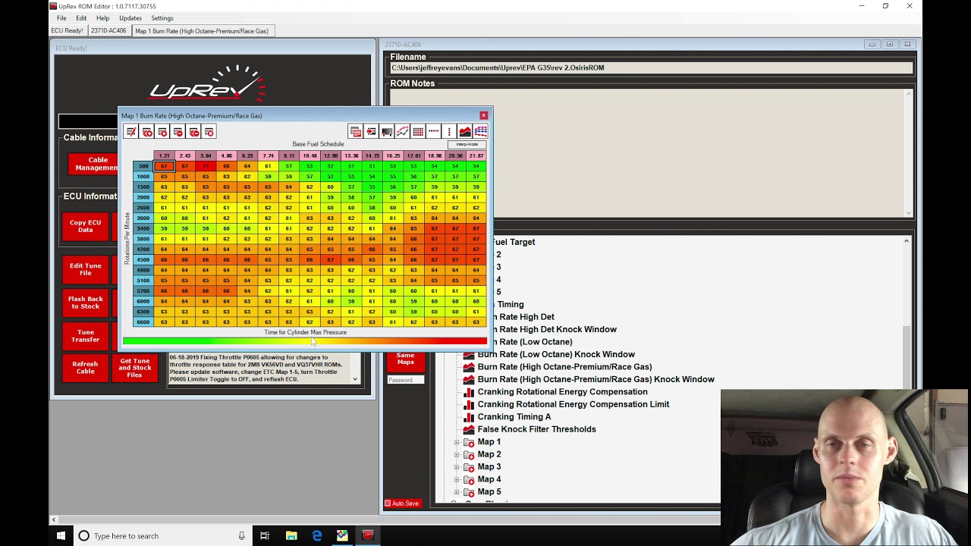The image size is (971, 546).
Task: Click the Password input field
Action: (x=405, y=380)
